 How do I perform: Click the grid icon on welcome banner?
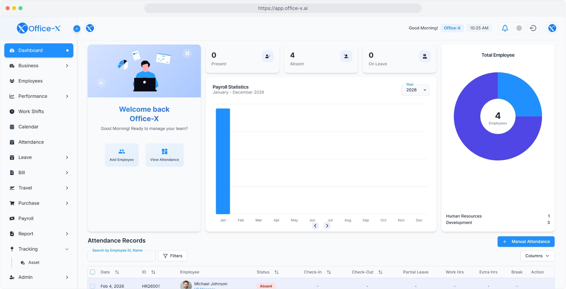point(187,53)
